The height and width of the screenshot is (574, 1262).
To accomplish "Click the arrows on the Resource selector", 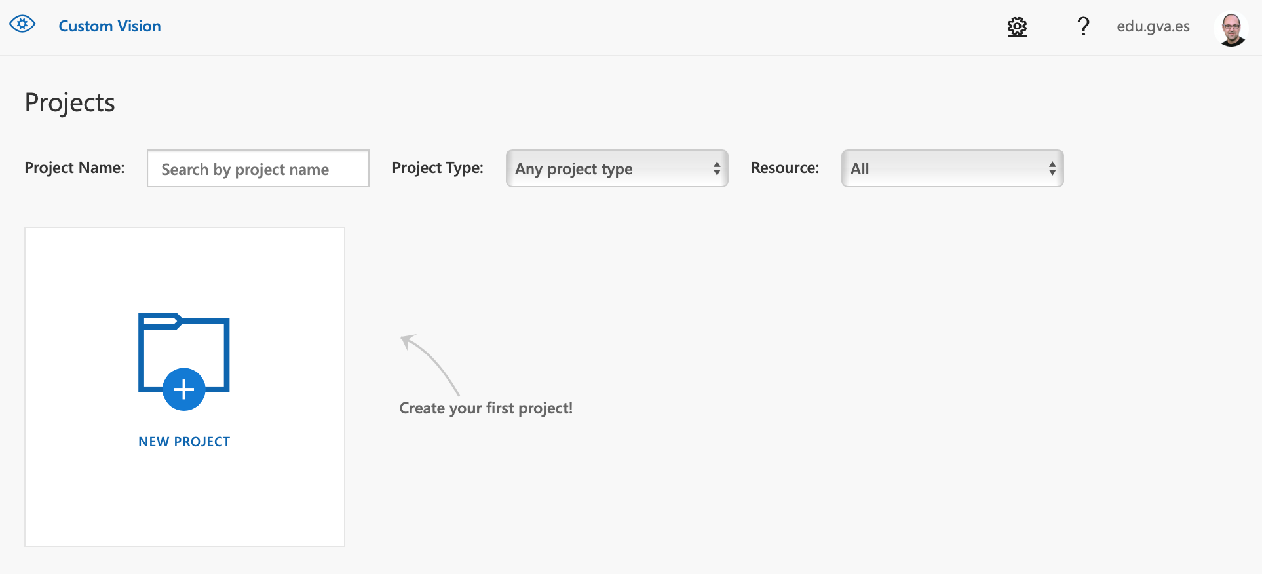I will pos(1052,169).
